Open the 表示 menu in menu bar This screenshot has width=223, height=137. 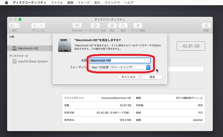tap(97, 2)
